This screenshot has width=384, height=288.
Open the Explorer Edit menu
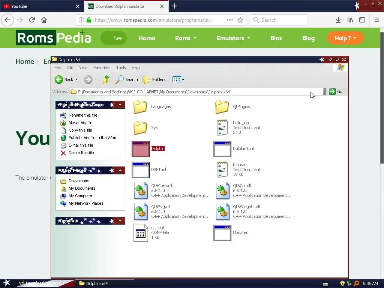(x=70, y=67)
